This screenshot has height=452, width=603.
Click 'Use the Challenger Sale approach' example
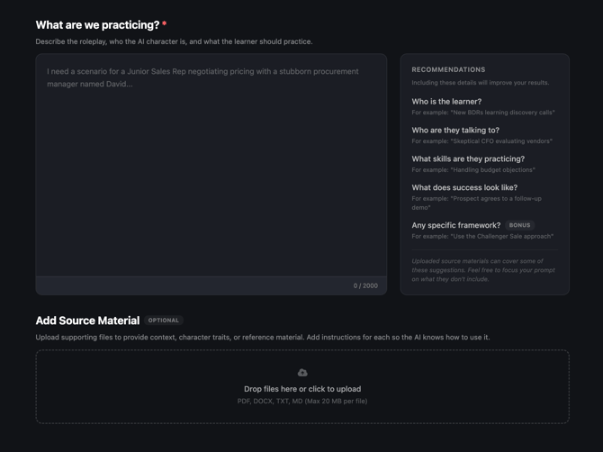click(x=502, y=236)
